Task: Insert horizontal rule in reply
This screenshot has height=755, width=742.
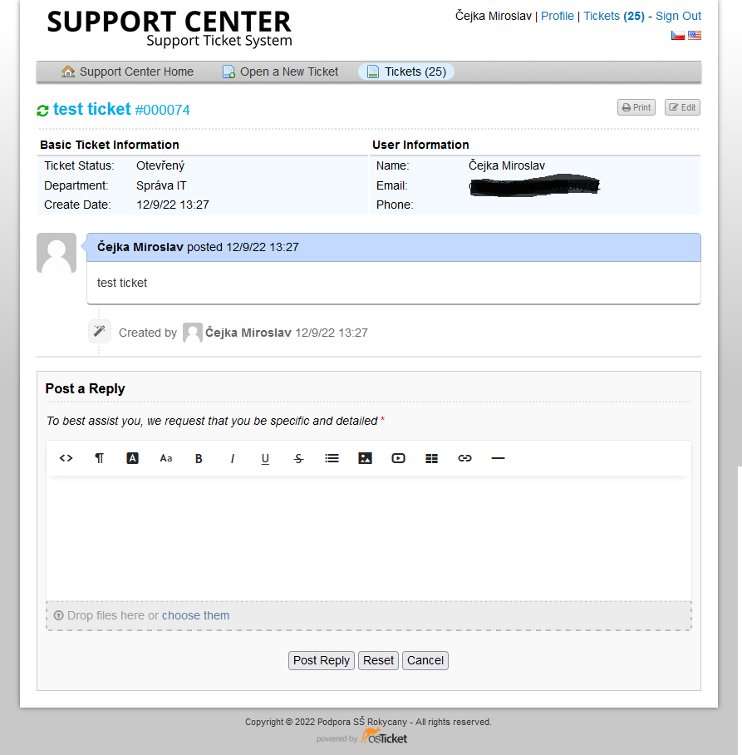Action: coord(498,458)
